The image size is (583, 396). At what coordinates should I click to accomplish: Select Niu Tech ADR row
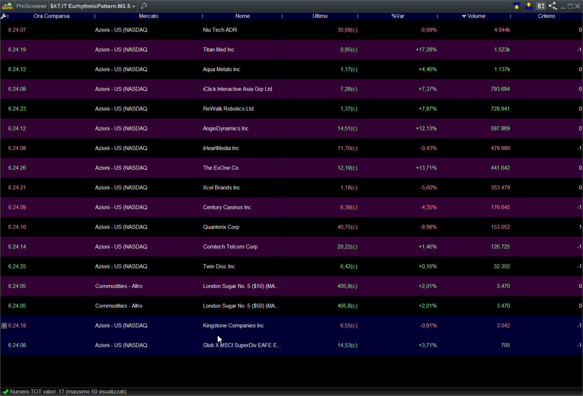(291, 30)
